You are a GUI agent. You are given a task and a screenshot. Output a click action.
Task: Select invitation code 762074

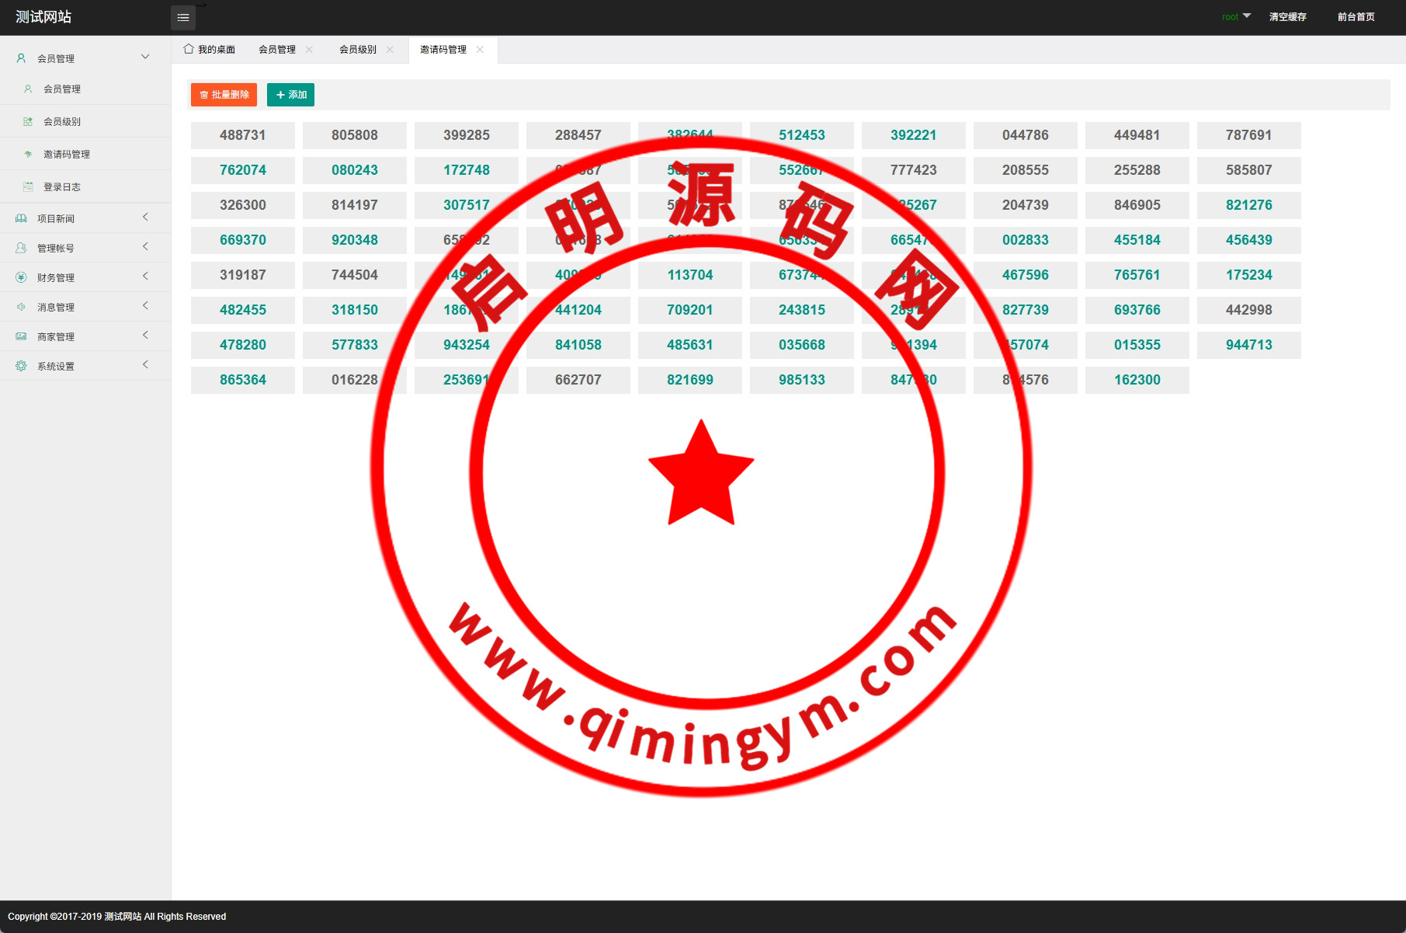243,170
